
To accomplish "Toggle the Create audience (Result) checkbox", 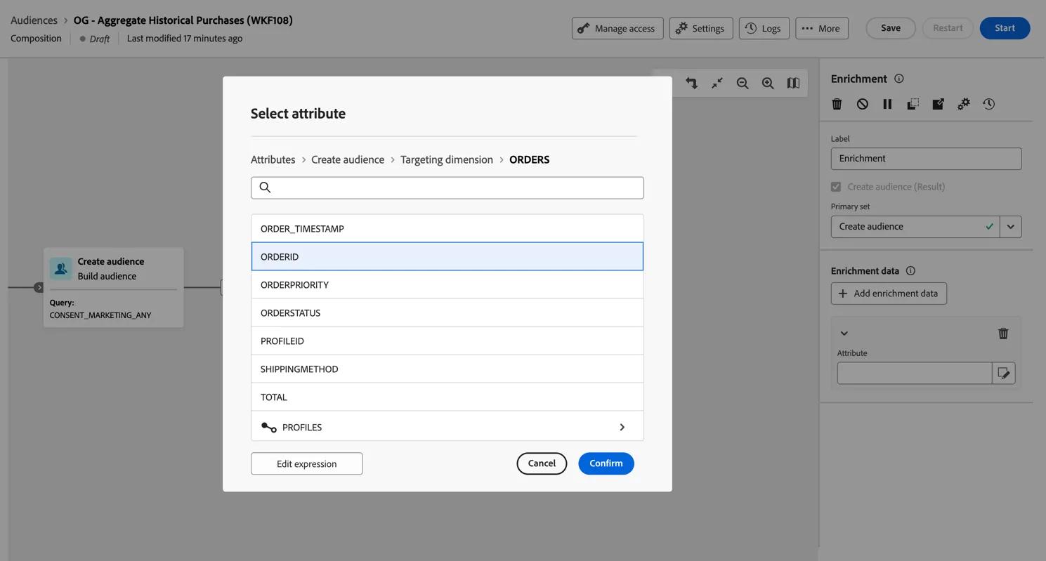I will click(x=836, y=187).
